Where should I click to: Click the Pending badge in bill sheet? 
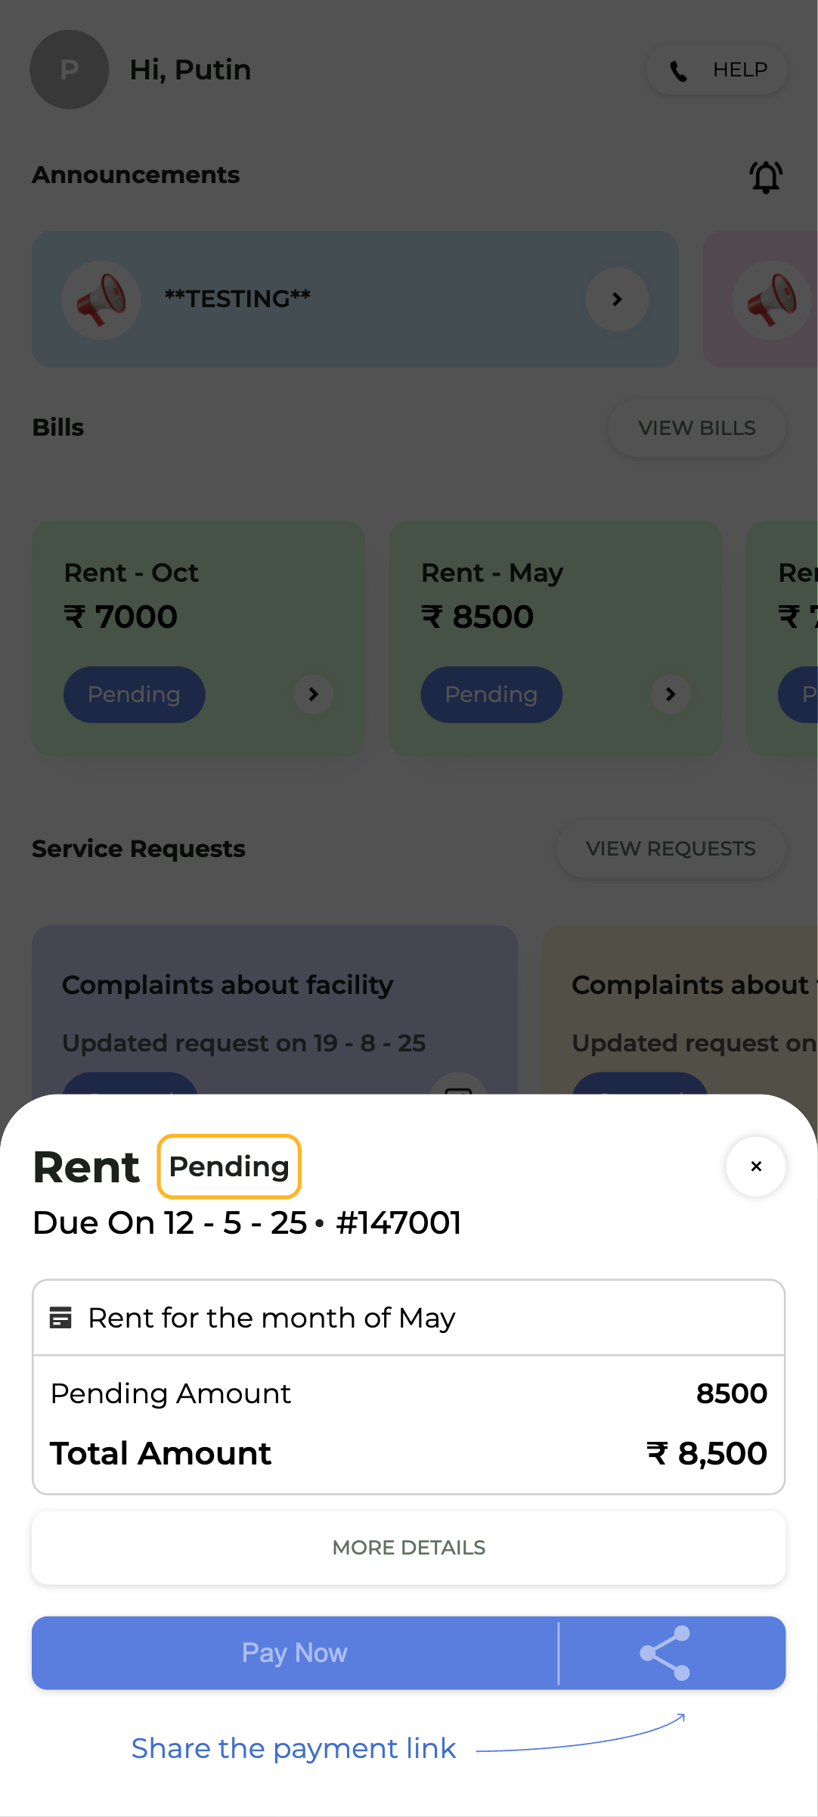[x=229, y=1166]
